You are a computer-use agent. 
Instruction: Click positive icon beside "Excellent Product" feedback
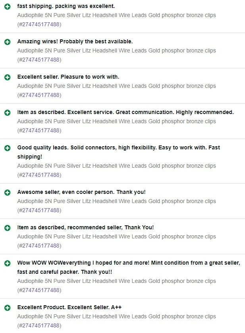(7, 308)
